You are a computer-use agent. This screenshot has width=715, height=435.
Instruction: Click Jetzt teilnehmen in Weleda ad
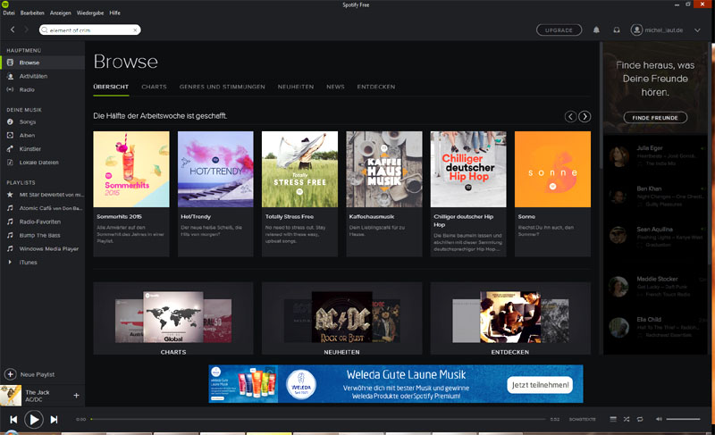pyautogui.click(x=540, y=385)
